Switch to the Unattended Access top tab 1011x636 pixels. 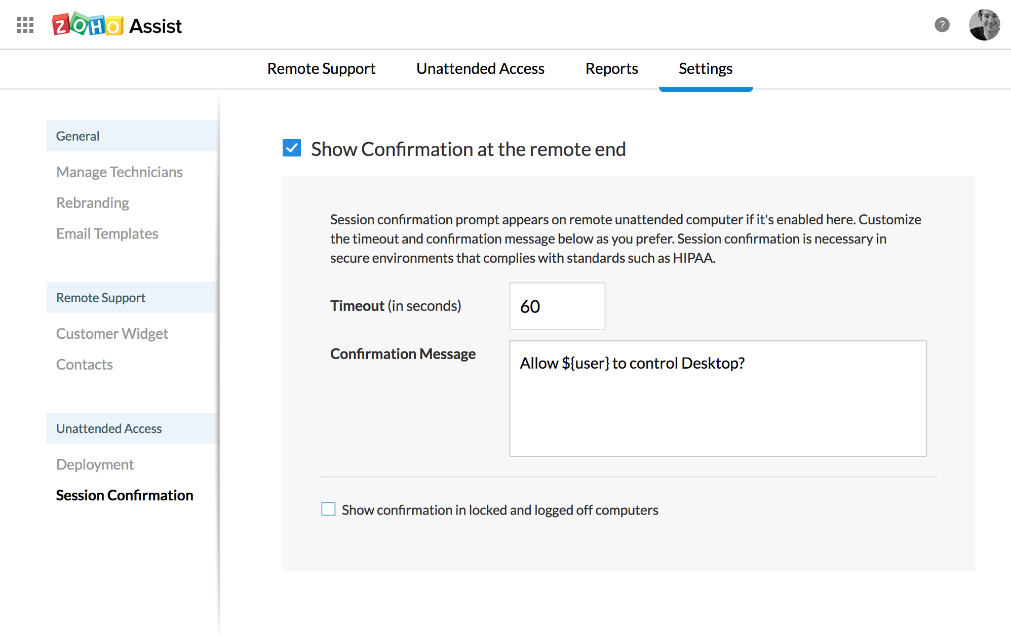click(480, 68)
